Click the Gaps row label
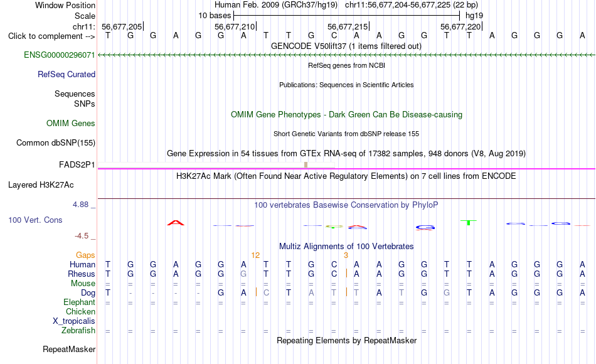This screenshot has height=364, width=596. [85, 255]
